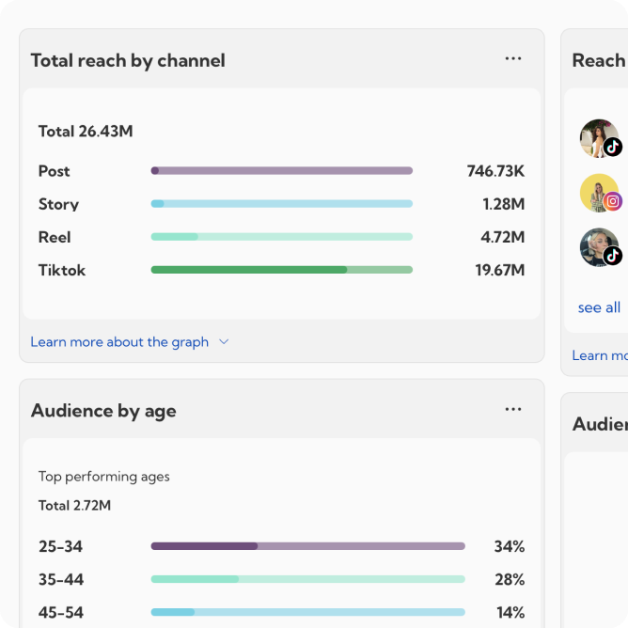Image resolution: width=628 pixels, height=628 pixels.
Task: Click the 45-54 age bar
Action: (308, 612)
